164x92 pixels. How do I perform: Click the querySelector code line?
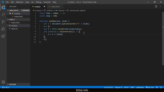click(x=67, y=24)
